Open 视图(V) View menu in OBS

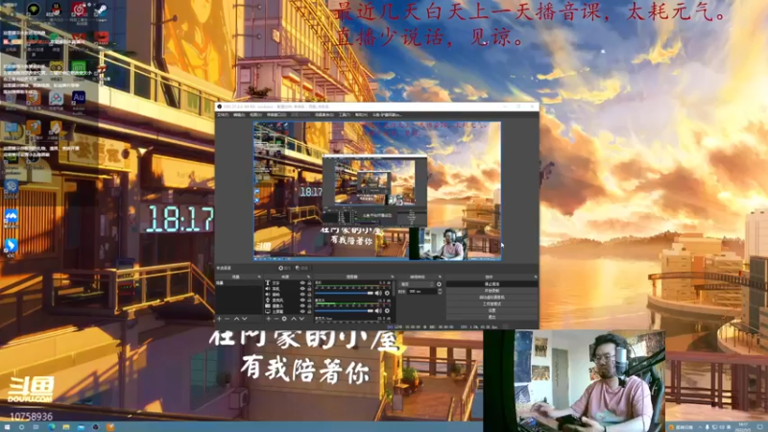click(255, 114)
